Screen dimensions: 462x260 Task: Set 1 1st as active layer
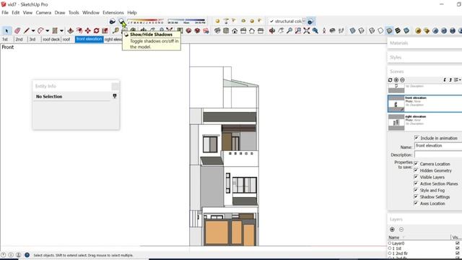click(x=390, y=248)
